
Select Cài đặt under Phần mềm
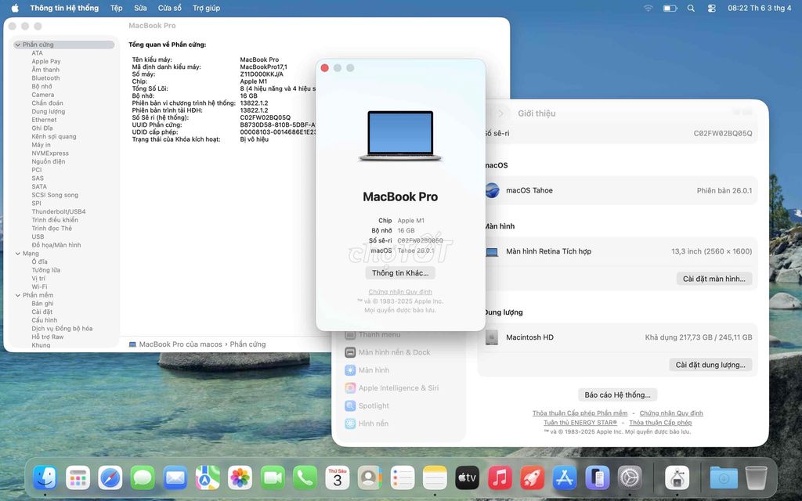(x=42, y=312)
